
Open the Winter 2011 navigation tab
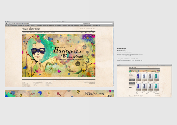[x=47, y=33]
